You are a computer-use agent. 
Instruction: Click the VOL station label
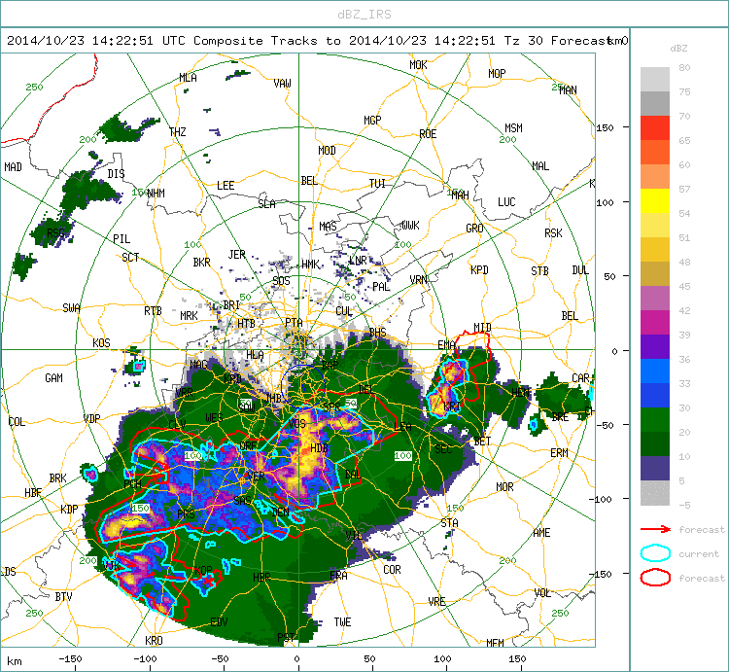point(543,593)
